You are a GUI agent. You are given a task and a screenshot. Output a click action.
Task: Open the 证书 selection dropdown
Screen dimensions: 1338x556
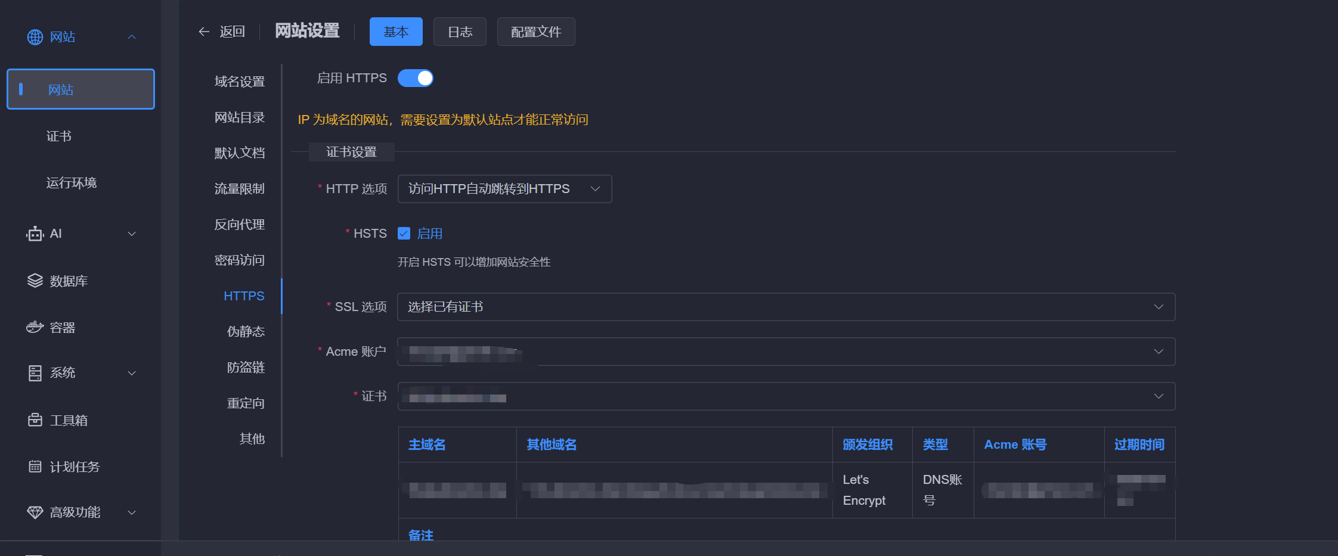point(786,396)
